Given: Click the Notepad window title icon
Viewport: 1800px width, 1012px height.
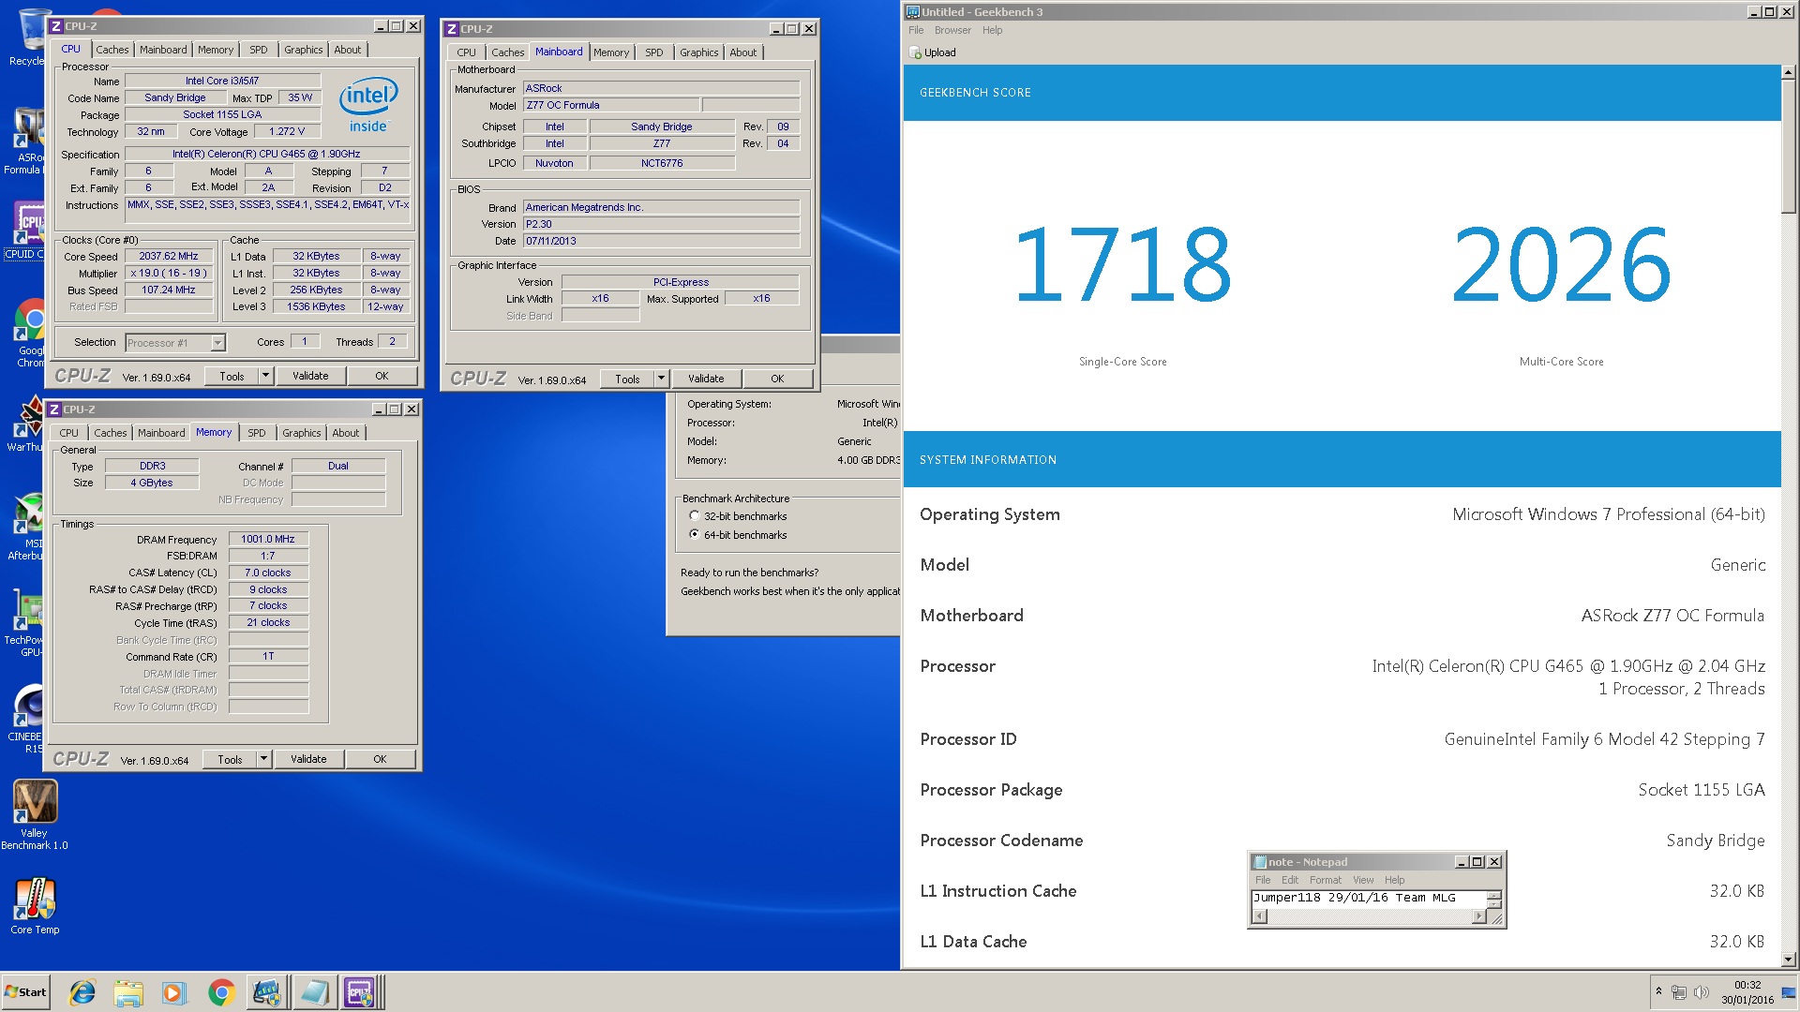Looking at the screenshot, I should (1260, 862).
